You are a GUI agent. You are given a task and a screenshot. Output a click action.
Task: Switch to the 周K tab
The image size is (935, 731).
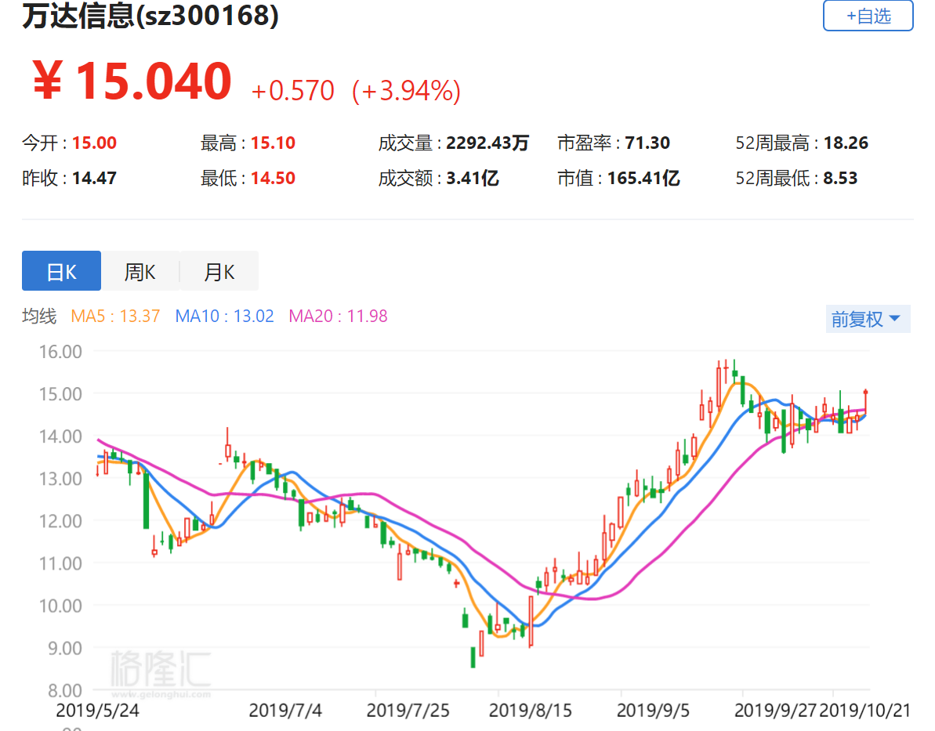pyautogui.click(x=140, y=270)
